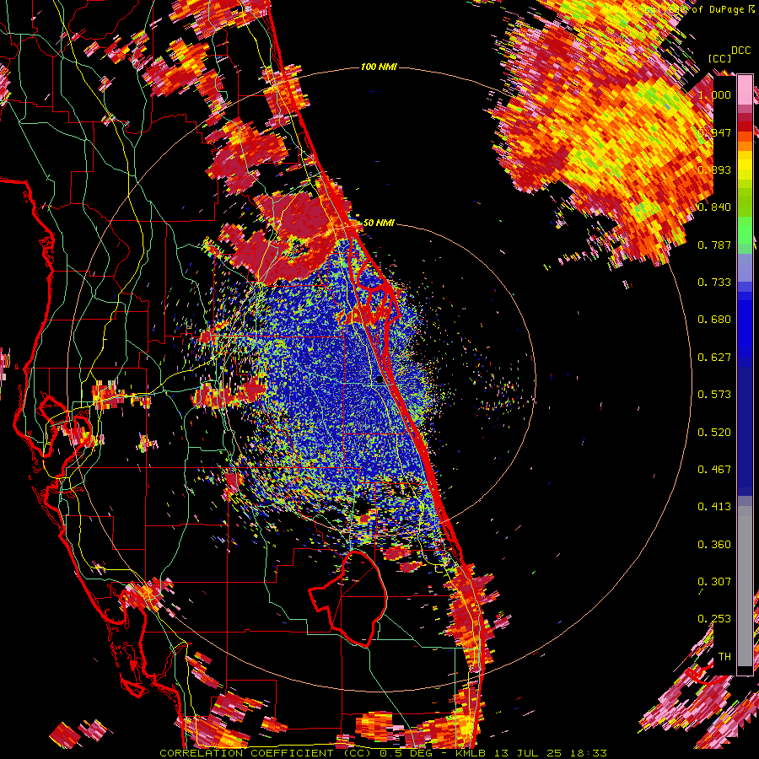Pick the 0.733 legend value
The height and width of the screenshot is (759, 759).
tap(714, 283)
